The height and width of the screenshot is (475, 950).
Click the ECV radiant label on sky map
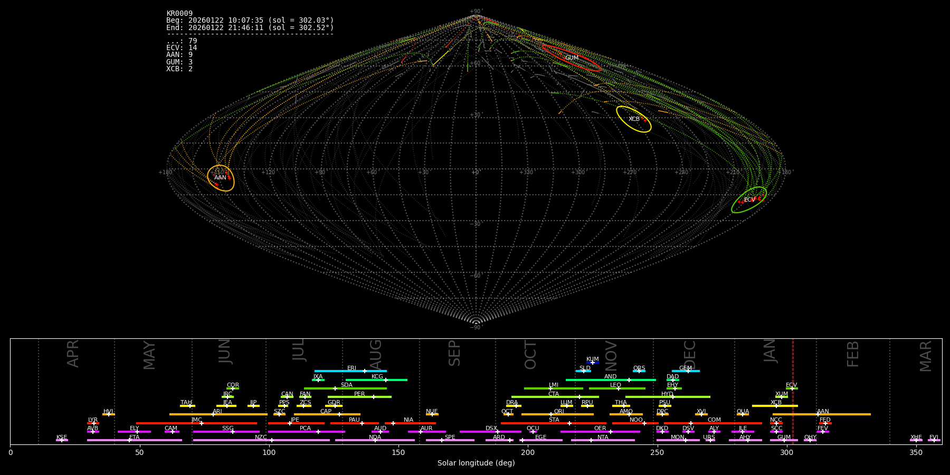[x=749, y=200]
